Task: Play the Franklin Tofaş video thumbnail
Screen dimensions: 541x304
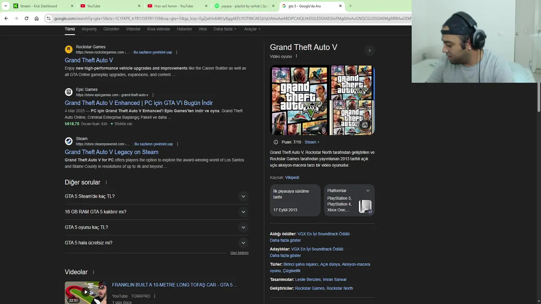Action: click(x=85, y=293)
